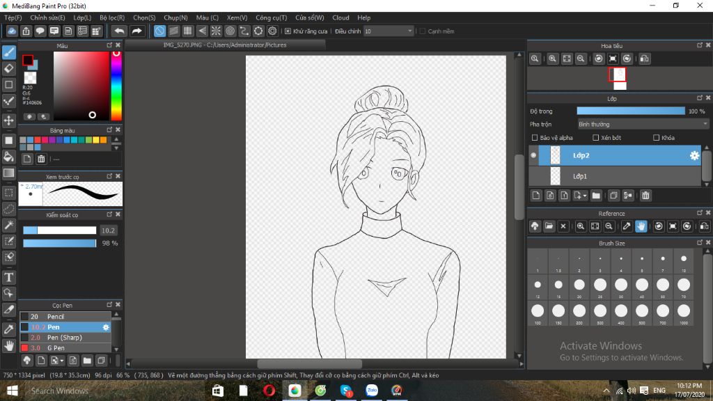Delete layer using the trash icon

pos(645,196)
